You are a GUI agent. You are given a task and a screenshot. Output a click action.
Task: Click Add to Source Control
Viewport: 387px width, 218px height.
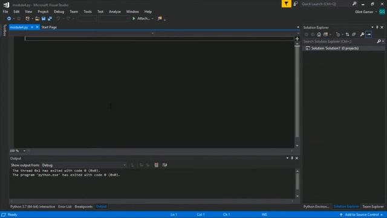[x=362, y=214]
